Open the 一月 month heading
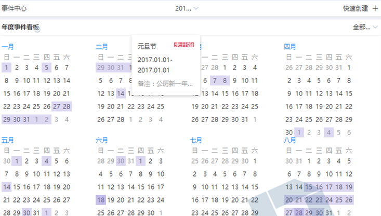The width and height of the screenshot is (381, 216). 7,47
